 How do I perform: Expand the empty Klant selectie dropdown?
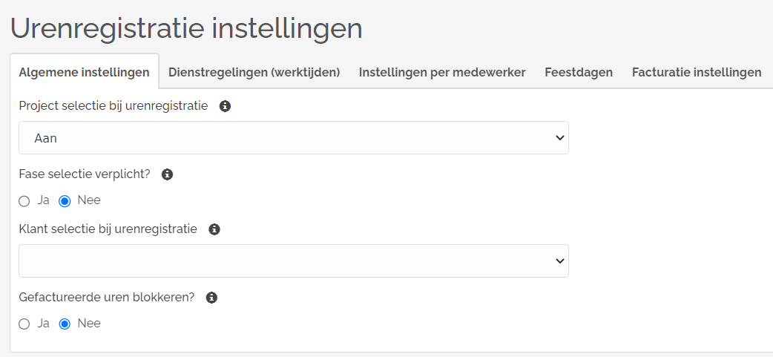click(x=293, y=261)
